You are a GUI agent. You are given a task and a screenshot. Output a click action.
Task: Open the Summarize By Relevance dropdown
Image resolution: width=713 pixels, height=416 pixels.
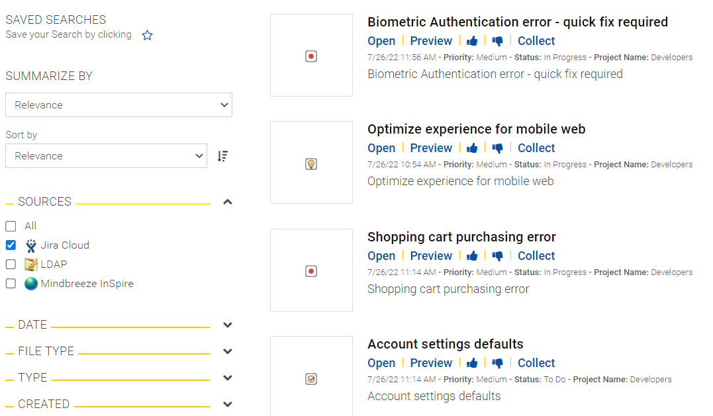point(119,105)
